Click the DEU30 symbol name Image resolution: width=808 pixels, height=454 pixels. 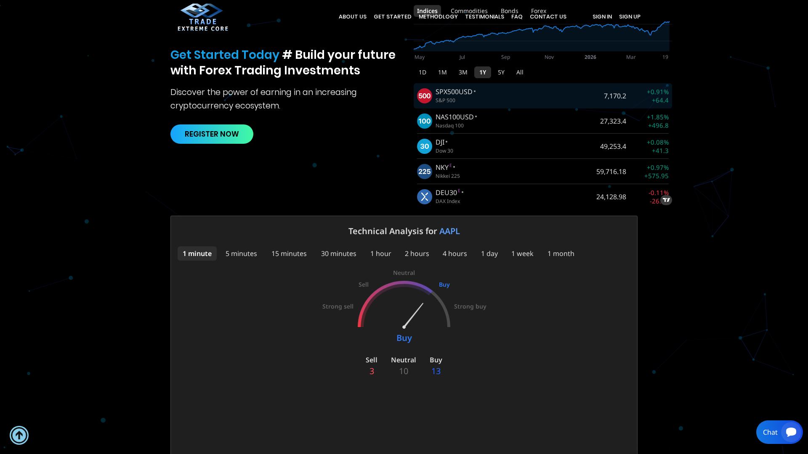(x=446, y=193)
